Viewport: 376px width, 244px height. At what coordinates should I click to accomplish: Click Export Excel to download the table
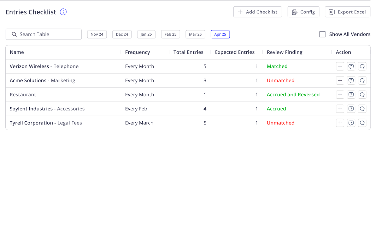point(347,12)
